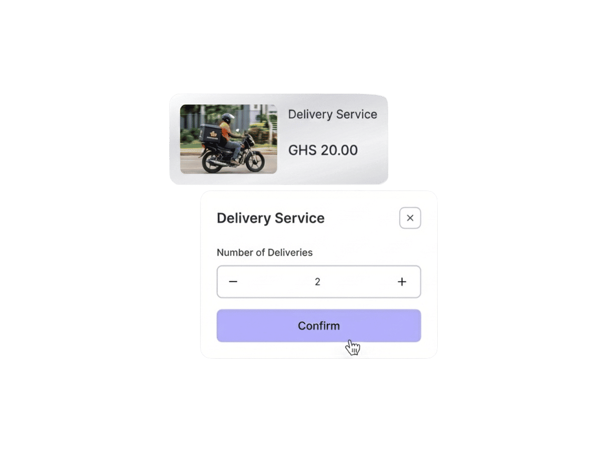
Task: Click the dialog's bold Delivery Service heading
Action: (271, 218)
